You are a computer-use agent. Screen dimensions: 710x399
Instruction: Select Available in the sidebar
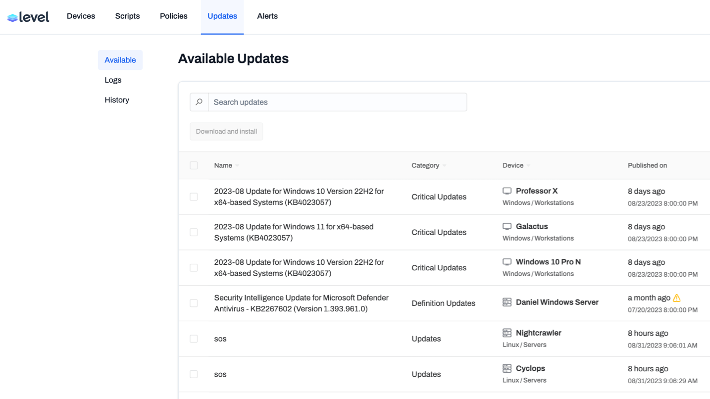[x=120, y=60]
